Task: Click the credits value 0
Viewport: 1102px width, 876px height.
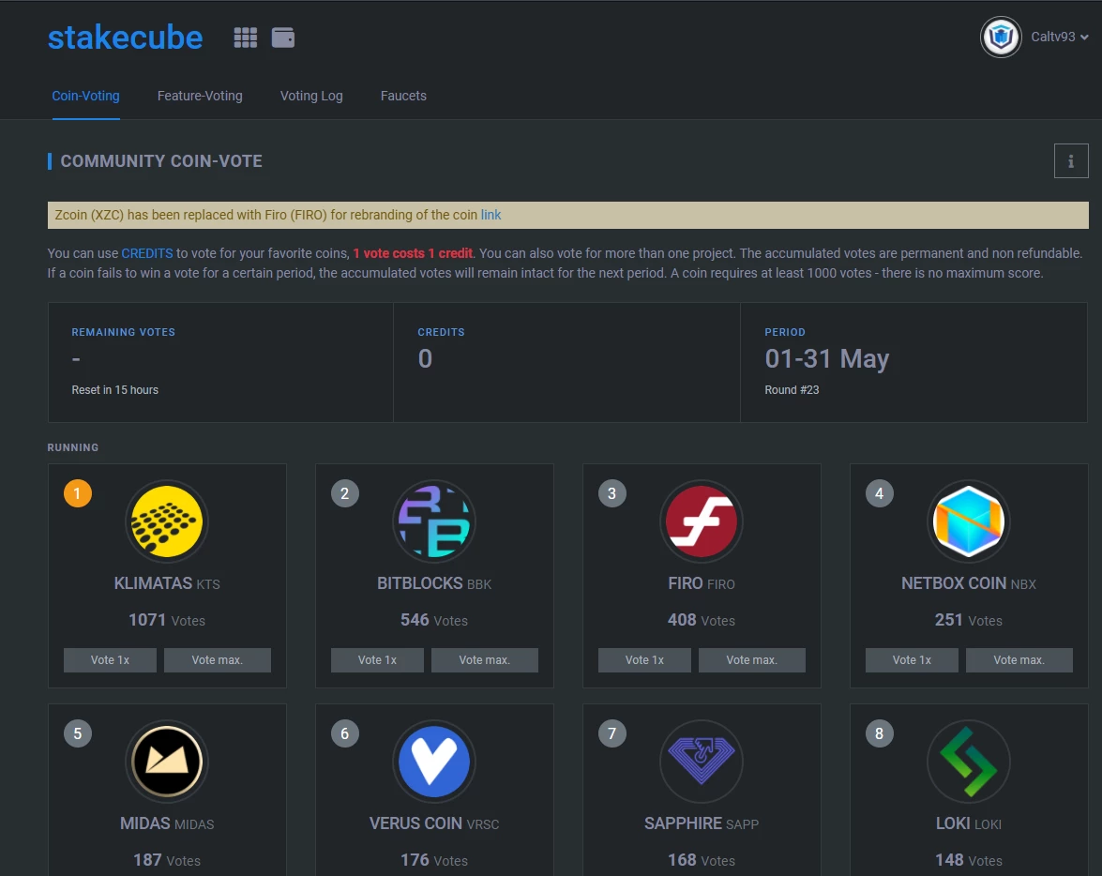Action: [x=425, y=359]
